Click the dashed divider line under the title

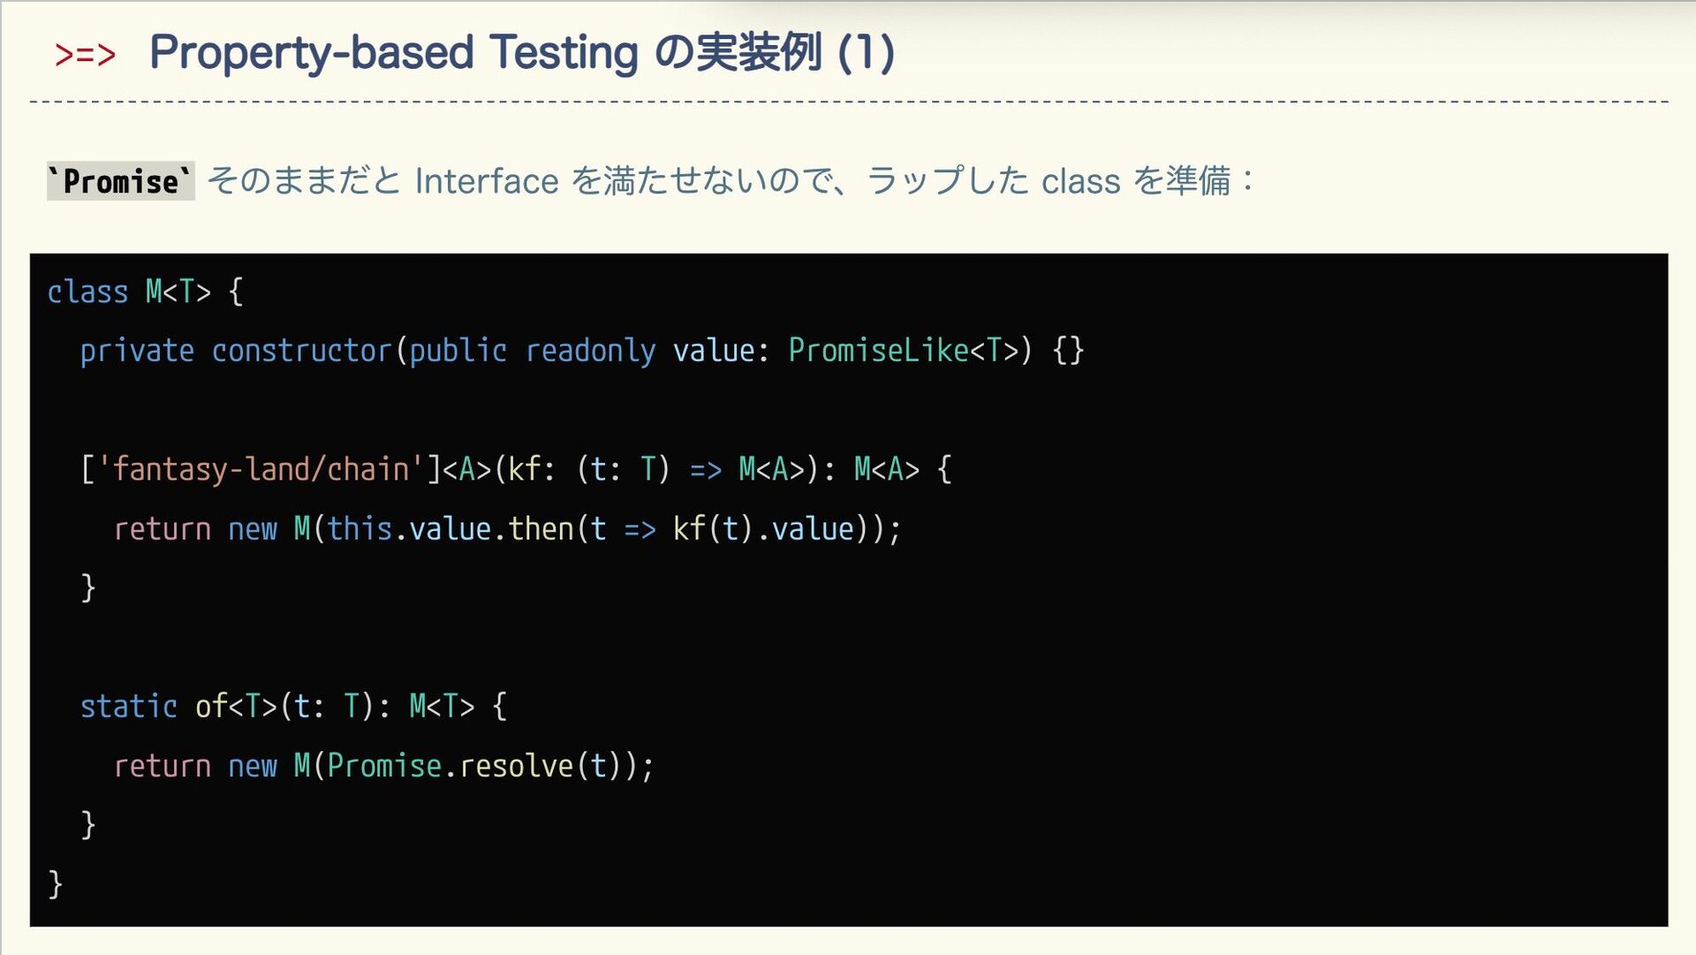pos(848,102)
